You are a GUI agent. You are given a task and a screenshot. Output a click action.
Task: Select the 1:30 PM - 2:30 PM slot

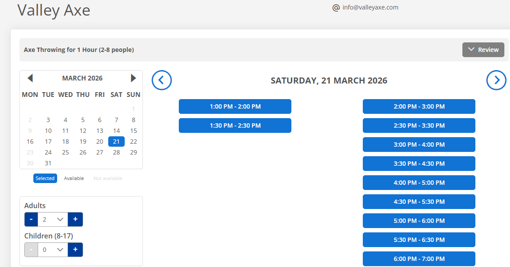235,125
